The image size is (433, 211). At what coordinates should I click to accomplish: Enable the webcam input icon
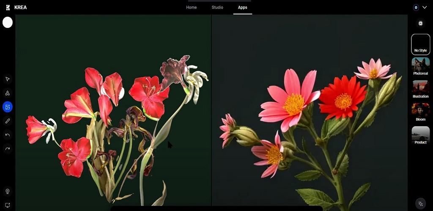click(x=8, y=191)
